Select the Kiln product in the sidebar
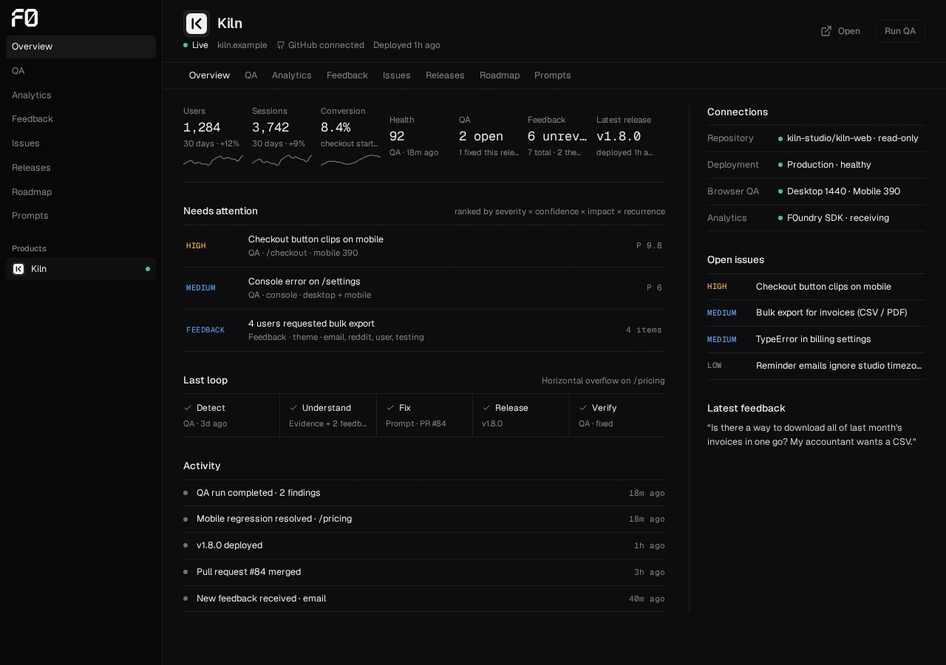The width and height of the screenshot is (946, 665). coord(81,269)
